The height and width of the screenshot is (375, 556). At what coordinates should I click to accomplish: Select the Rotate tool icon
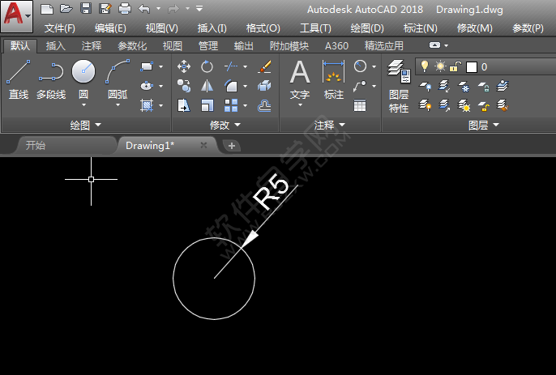pyautogui.click(x=207, y=66)
